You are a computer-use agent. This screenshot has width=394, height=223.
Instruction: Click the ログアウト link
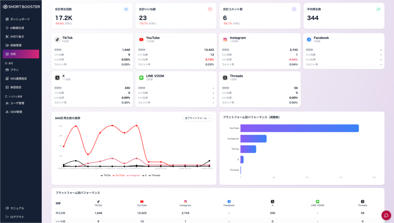(17, 217)
